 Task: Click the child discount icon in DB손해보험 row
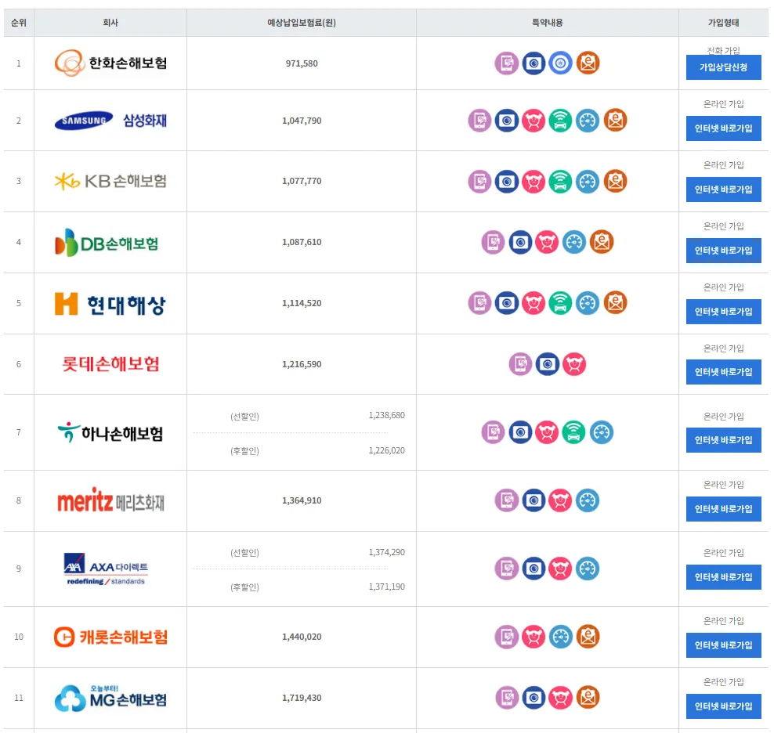(547, 242)
